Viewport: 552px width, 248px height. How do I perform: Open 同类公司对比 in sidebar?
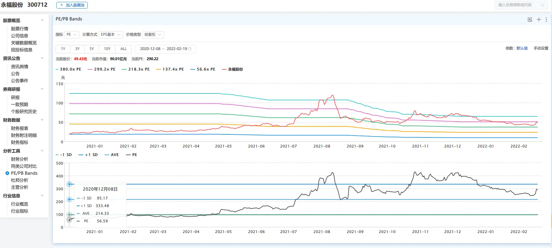coord(24,166)
